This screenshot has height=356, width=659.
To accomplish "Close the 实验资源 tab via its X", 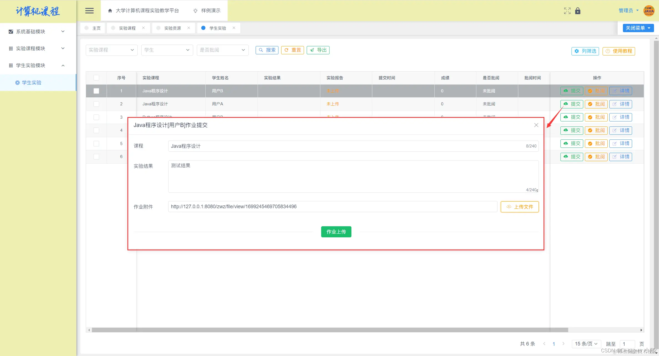I will click(x=189, y=28).
